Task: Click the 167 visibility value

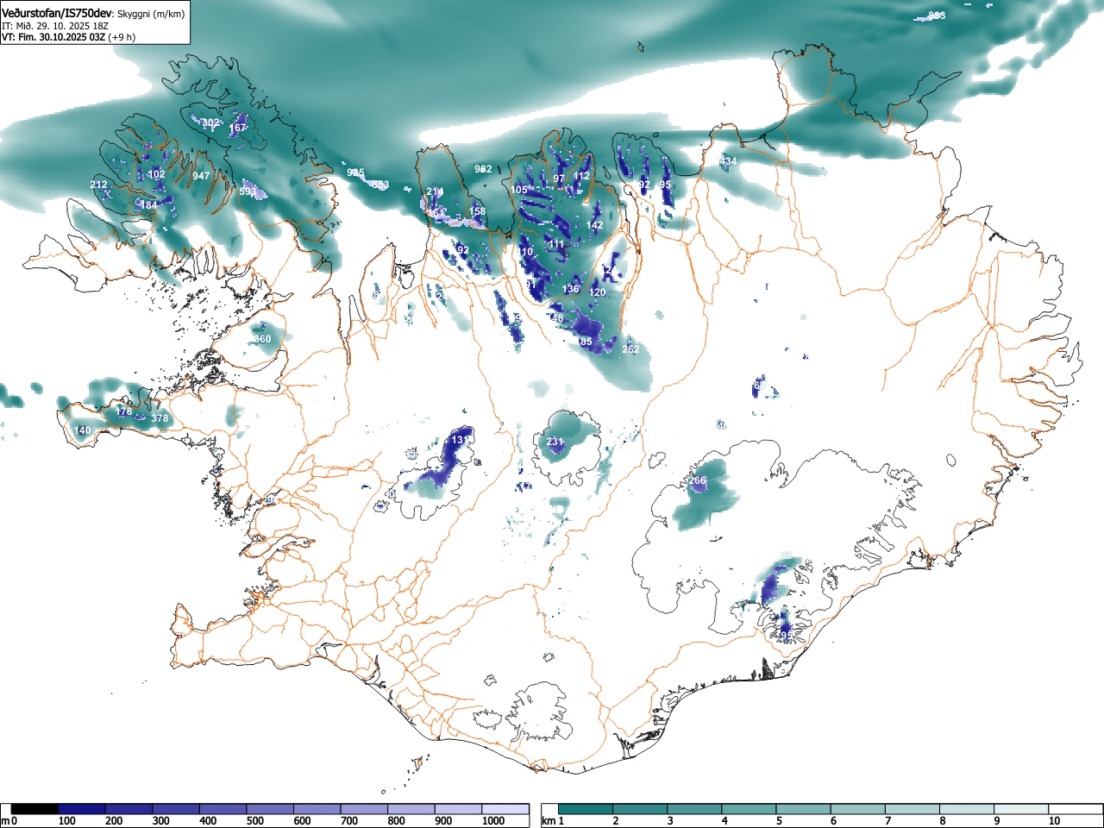Action: point(237,129)
